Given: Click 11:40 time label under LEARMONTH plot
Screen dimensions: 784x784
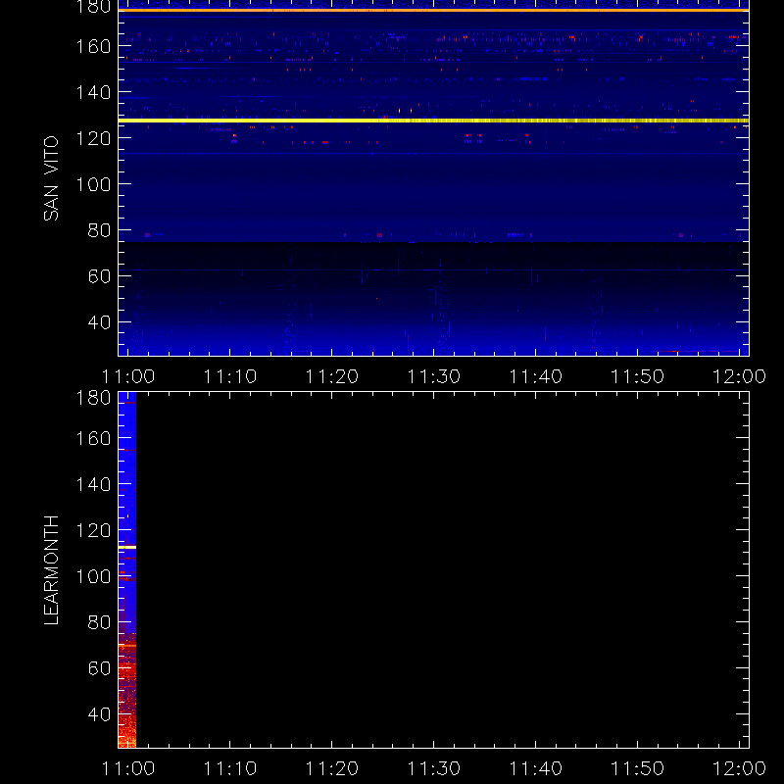Looking at the screenshot, I should point(535,768).
